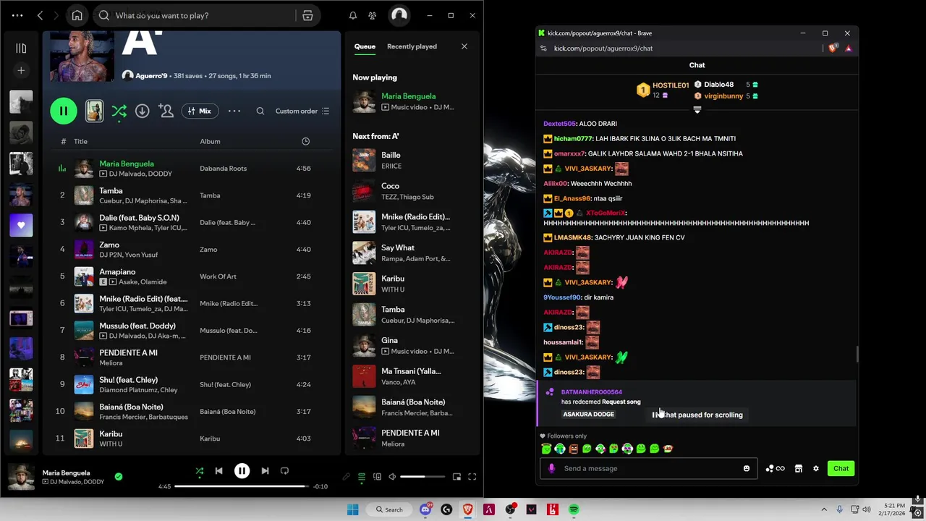Skip to next track
Image resolution: width=926 pixels, height=521 pixels.
265,471
